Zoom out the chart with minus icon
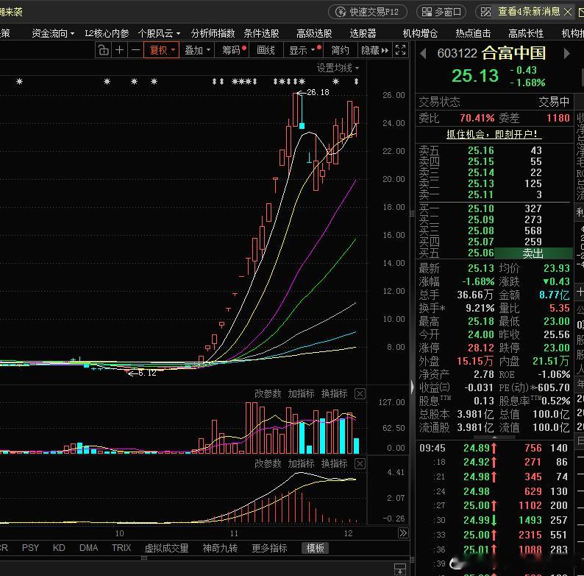The height and width of the screenshot is (576, 584). coord(135,50)
